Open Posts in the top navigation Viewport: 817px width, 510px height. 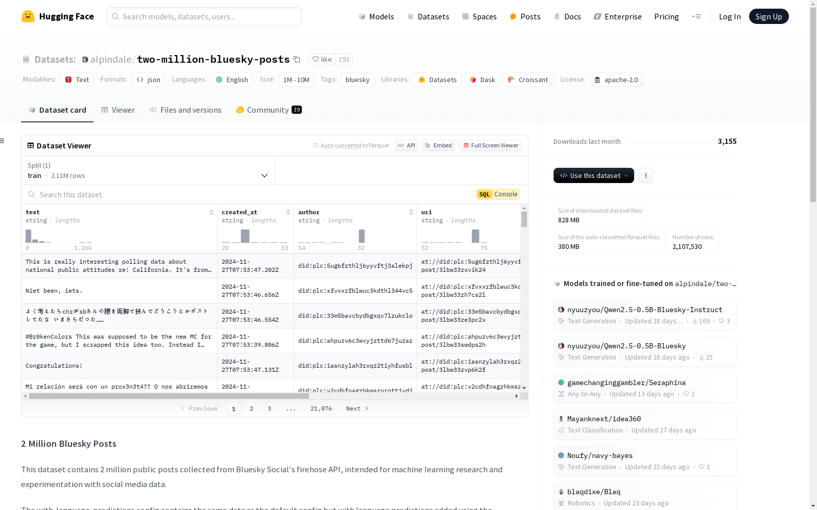(525, 16)
